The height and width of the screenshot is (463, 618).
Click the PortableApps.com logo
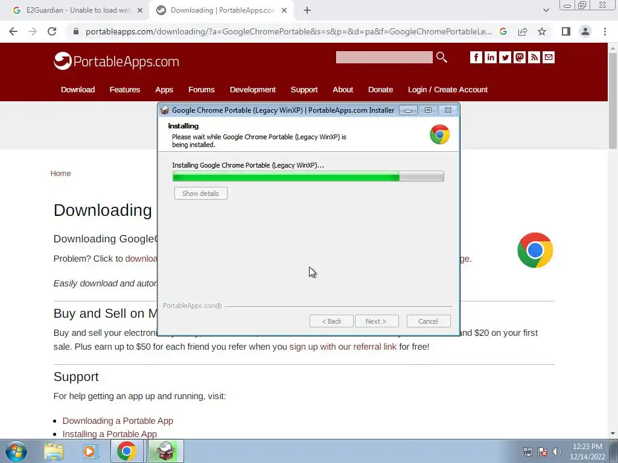point(116,61)
